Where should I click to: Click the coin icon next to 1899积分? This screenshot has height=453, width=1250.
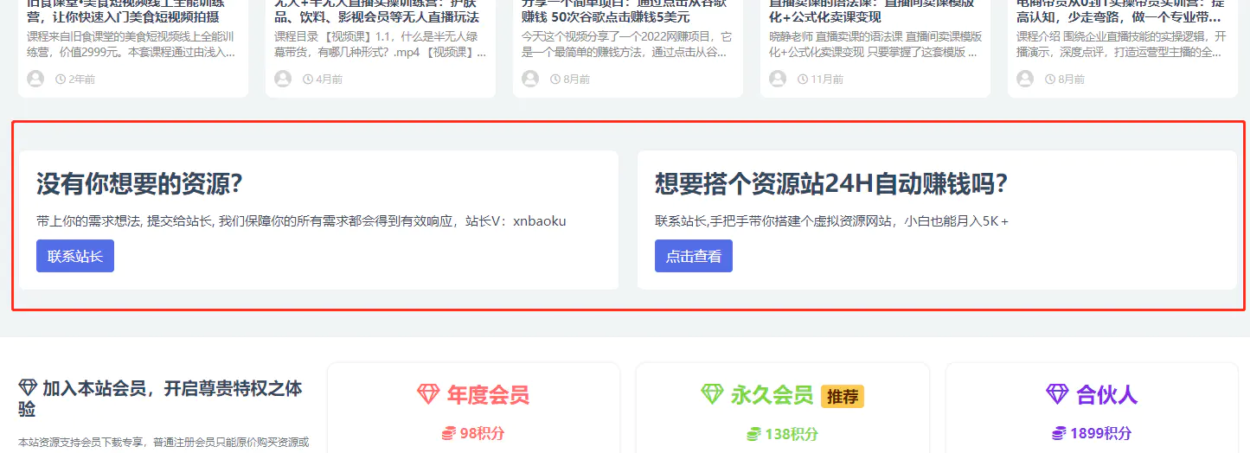[1058, 433]
